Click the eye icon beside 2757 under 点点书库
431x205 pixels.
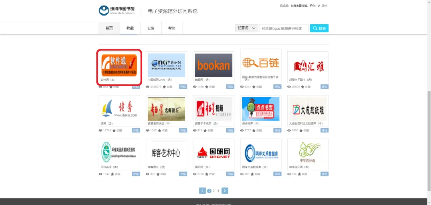(242, 131)
